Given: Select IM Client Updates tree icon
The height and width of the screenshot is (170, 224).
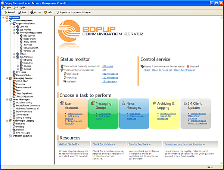Looking at the screenshot, I should (10, 136).
